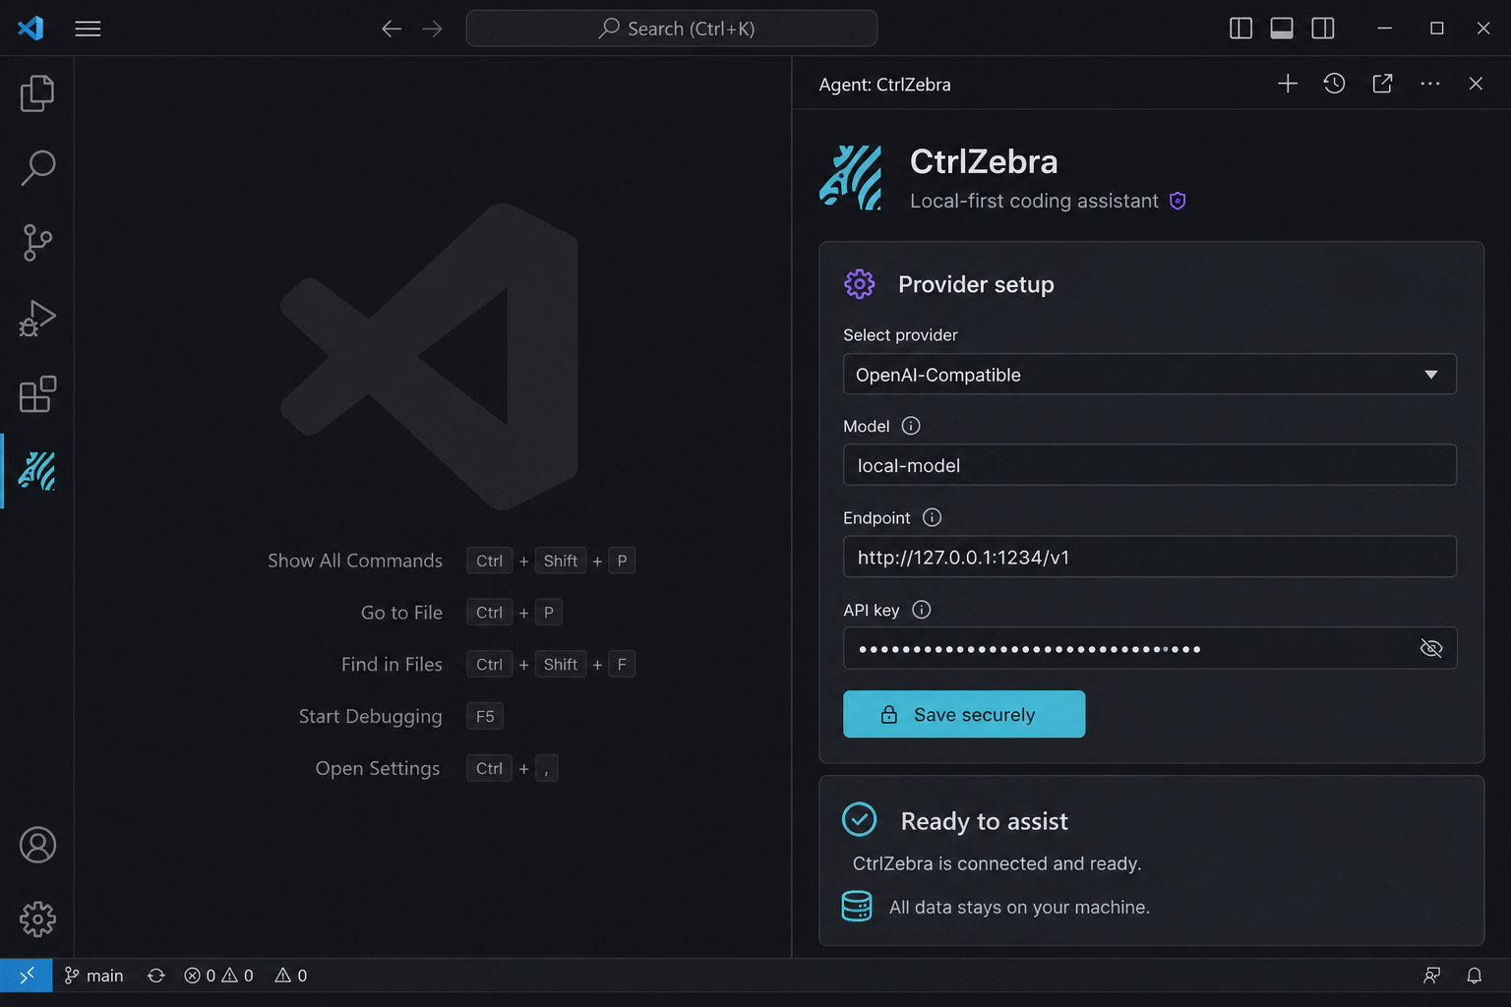1511x1007 pixels.
Task: Open Run and Debug view
Action: (x=37, y=319)
